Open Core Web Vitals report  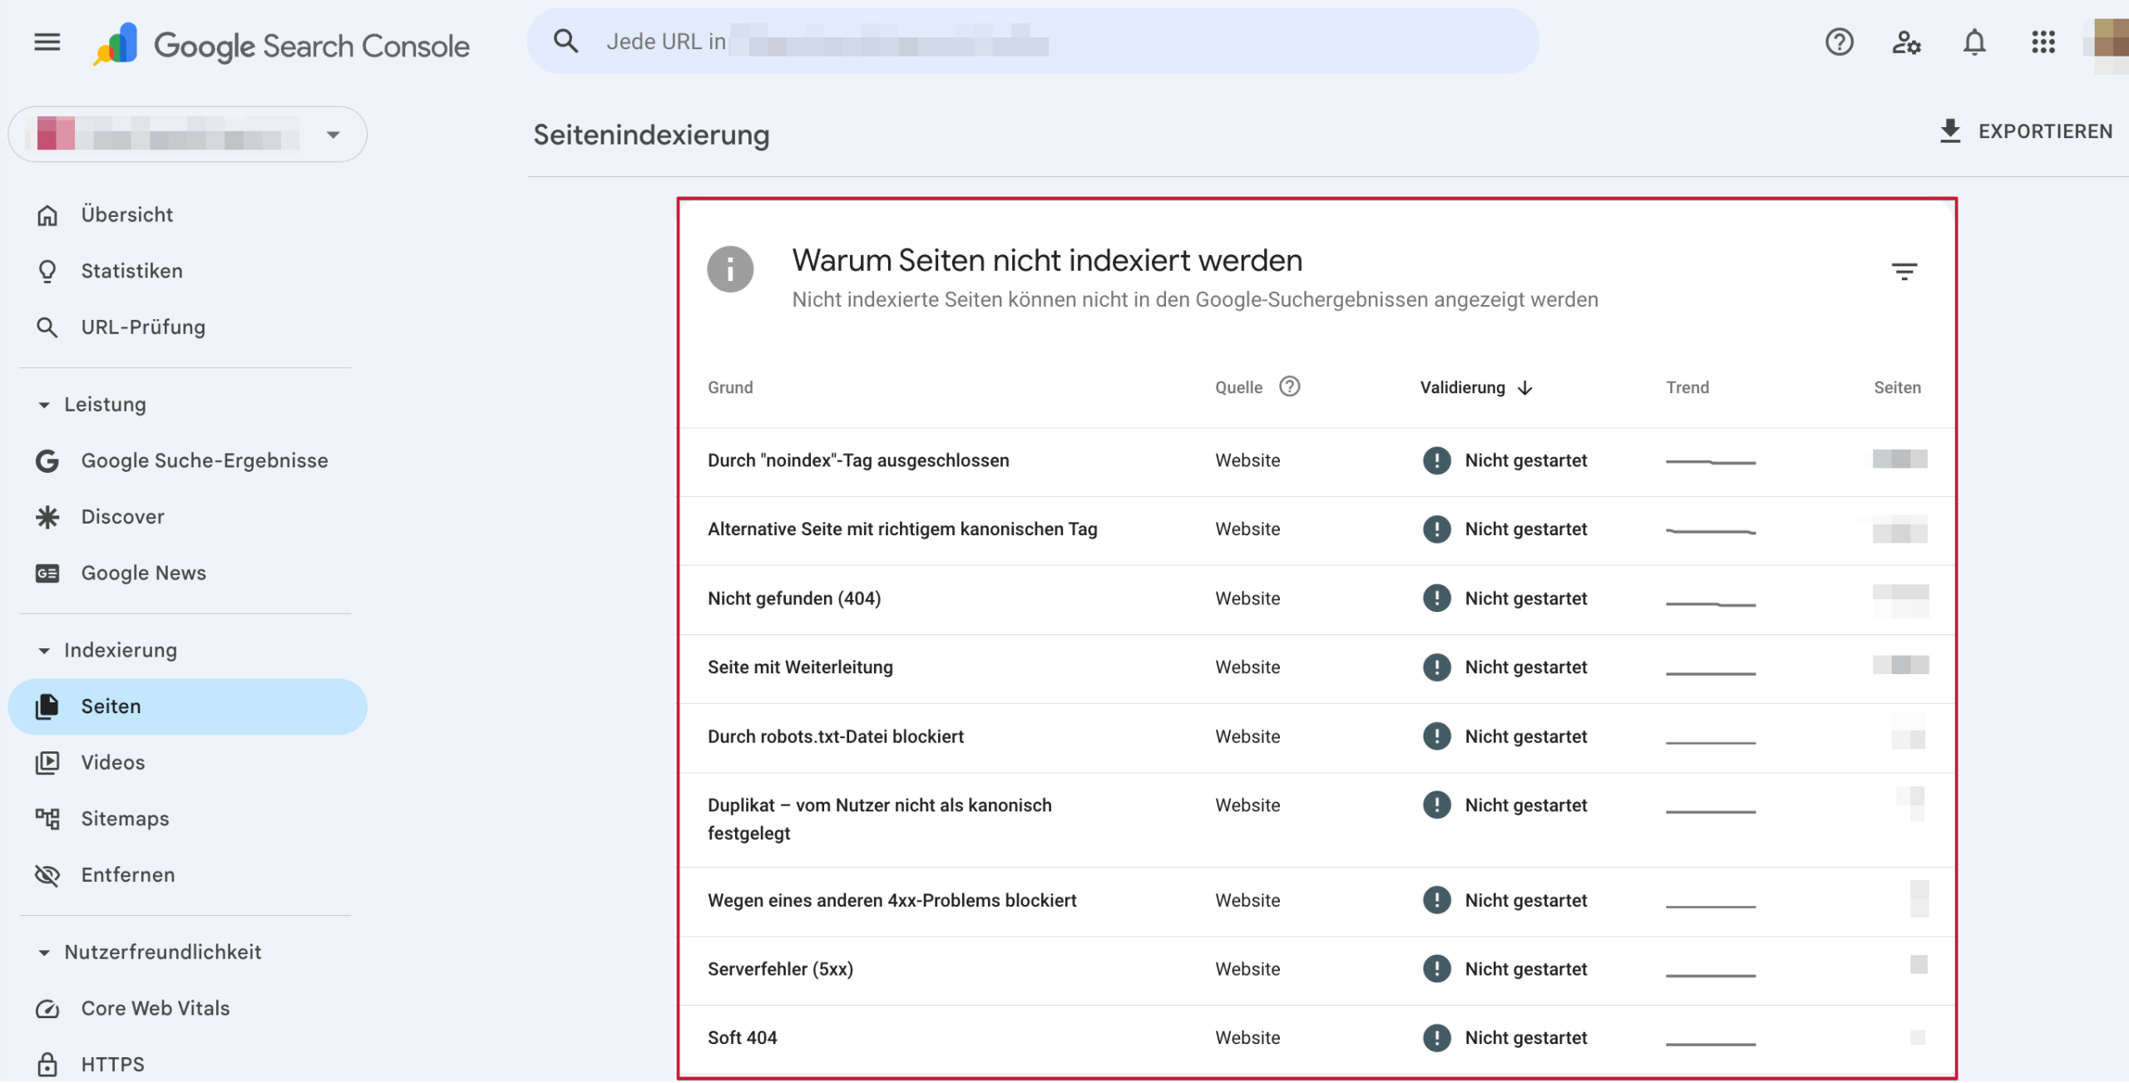pos(155,1008)
